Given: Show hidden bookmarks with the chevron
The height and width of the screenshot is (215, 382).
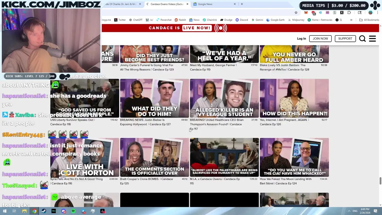Looking at the screenshot, I should pos(351,20).
